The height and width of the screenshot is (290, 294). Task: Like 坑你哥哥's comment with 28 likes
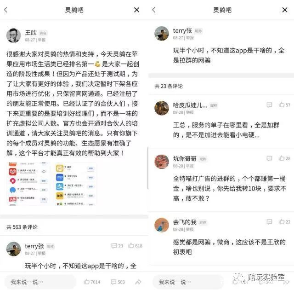284,158
